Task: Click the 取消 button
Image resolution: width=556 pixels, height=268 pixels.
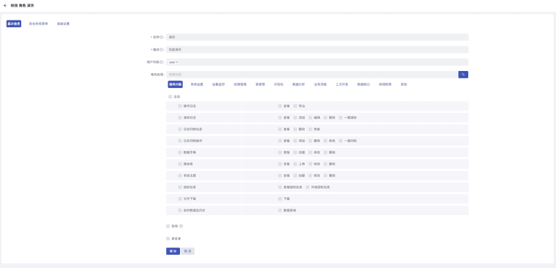Action: (187, 251)
